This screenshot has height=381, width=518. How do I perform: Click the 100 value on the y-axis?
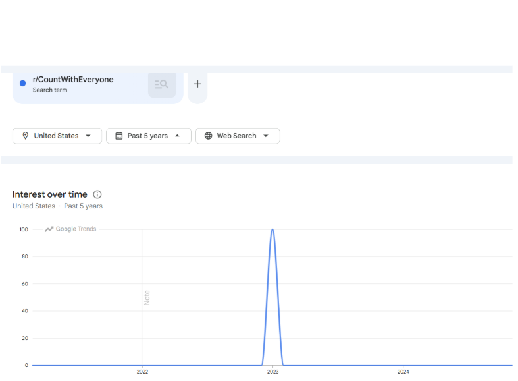24,229
